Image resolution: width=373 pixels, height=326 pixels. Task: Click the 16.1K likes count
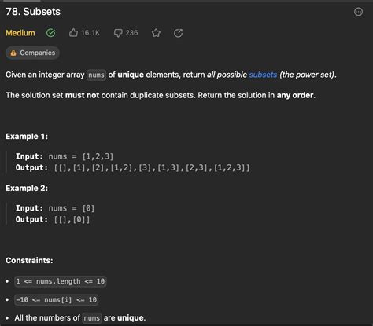click(90, 33)
